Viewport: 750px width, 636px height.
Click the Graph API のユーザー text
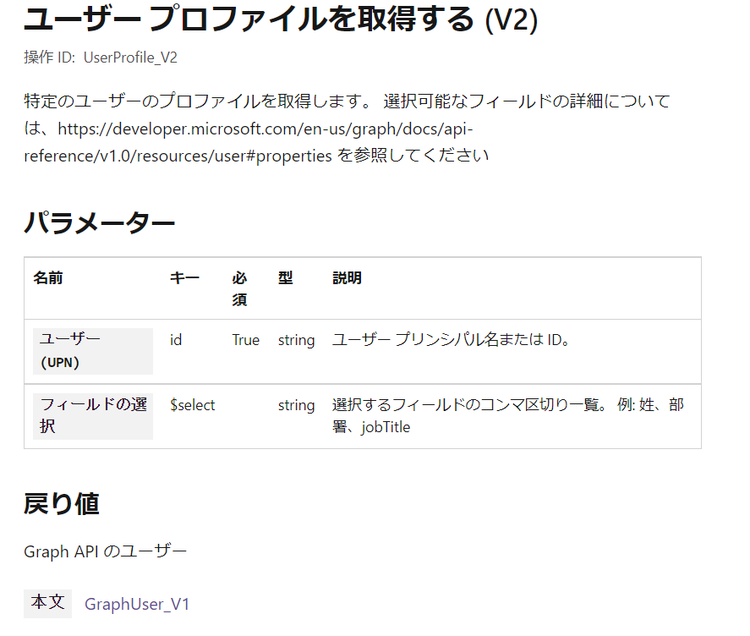105,551
